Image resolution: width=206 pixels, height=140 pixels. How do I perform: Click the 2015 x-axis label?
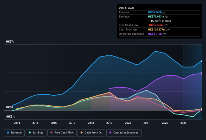pyautogui.click(x=35, y=123)
